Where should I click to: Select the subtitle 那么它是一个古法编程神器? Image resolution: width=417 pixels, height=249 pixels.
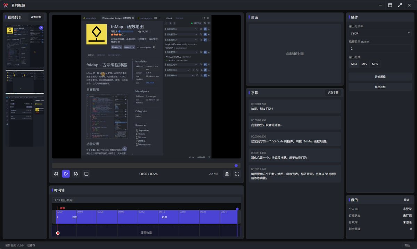click(x=295, y=155)
